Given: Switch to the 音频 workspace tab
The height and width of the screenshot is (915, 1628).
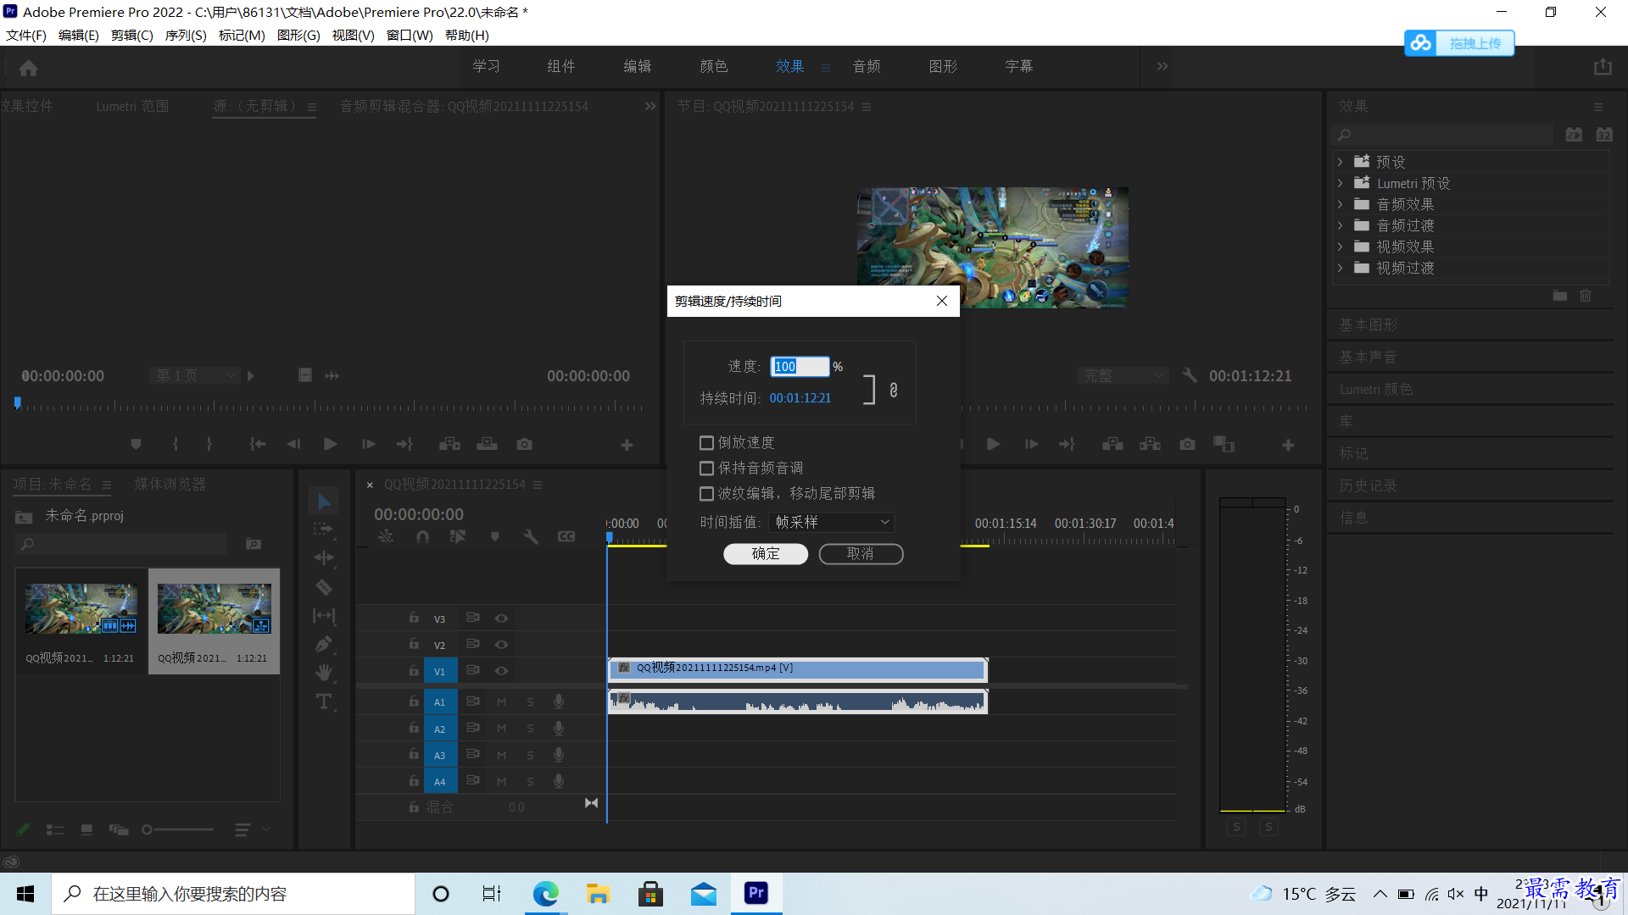Looking at the screenshot, I should coord(867,66).
